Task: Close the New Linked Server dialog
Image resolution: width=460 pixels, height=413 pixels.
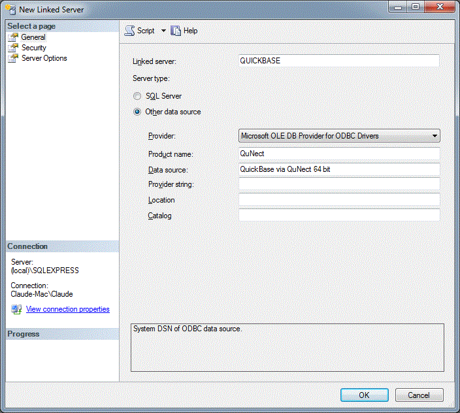Action: [440, 7]
